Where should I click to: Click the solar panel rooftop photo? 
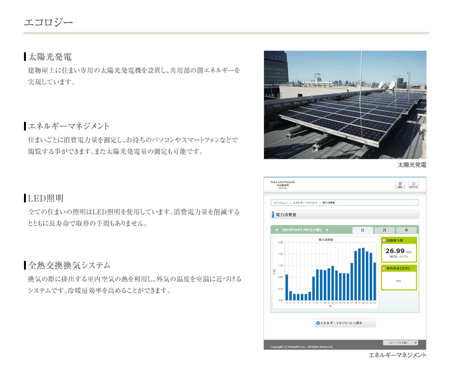(x=345, y=105)
